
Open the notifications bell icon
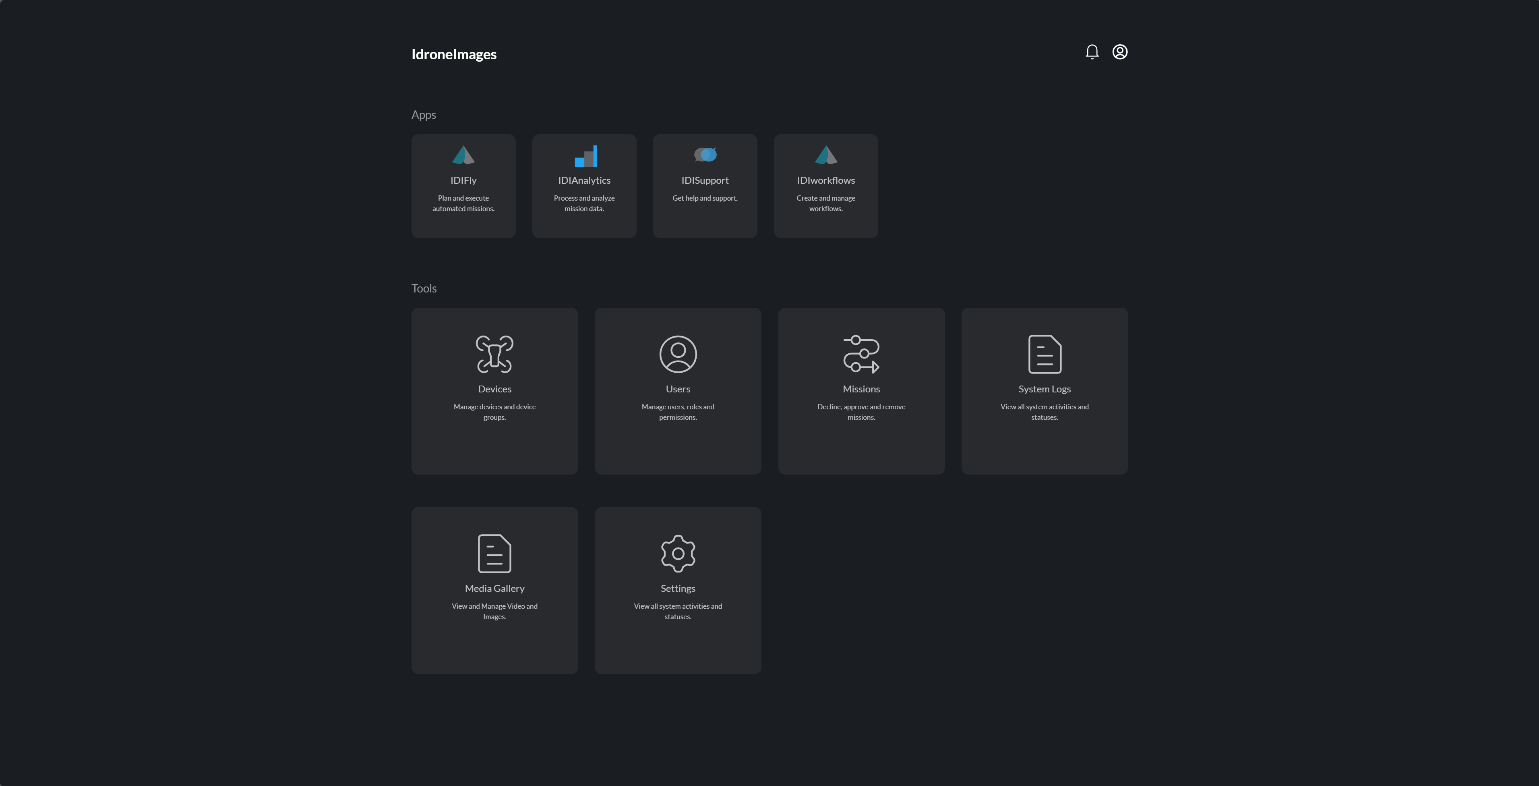(x=1092, y=52)
